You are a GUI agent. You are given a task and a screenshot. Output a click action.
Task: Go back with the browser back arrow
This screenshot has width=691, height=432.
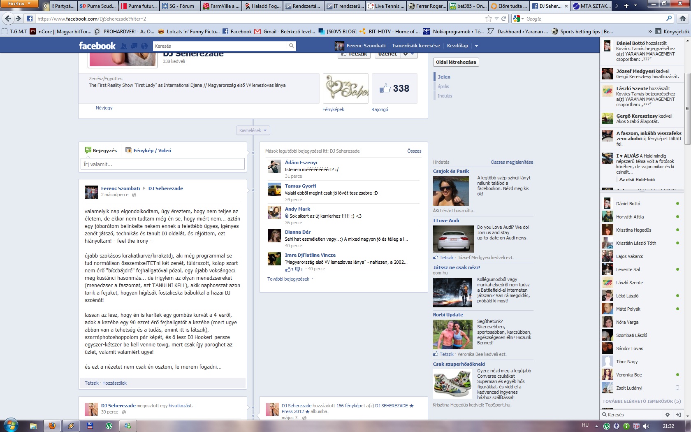[8, 19]
